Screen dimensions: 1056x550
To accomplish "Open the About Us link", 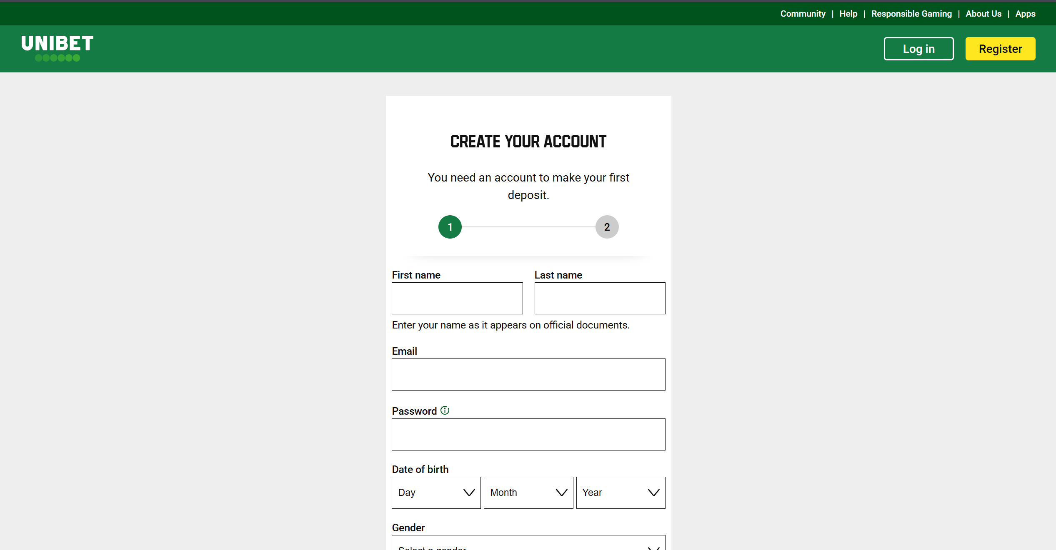I will [983, 13].
